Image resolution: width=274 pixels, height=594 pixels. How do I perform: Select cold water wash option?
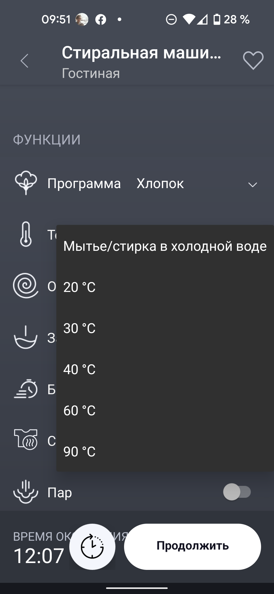coord(165,246)
